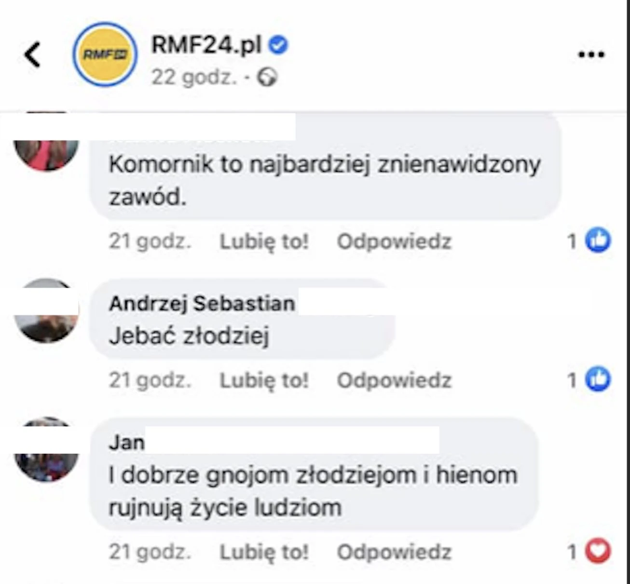Open the RMF24.pl page logo
Viewport: 630px width, 584px height.
coord(105,55)
